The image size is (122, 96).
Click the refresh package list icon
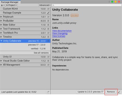(x=48, y=92)
